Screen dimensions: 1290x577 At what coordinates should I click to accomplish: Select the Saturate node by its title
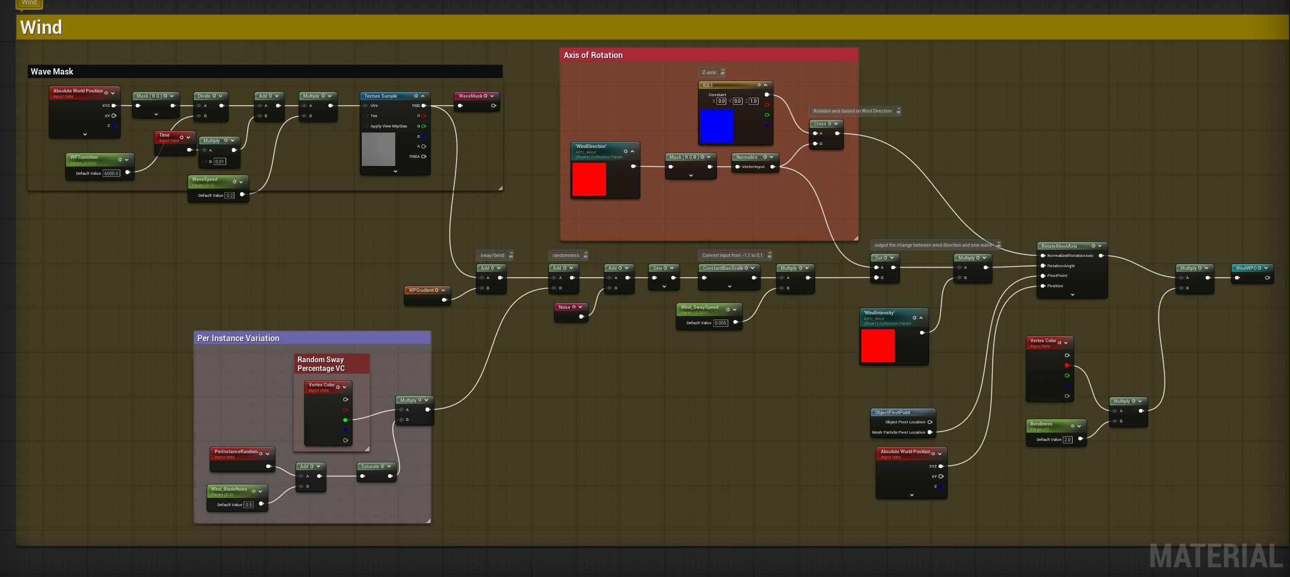click(370, 467)
